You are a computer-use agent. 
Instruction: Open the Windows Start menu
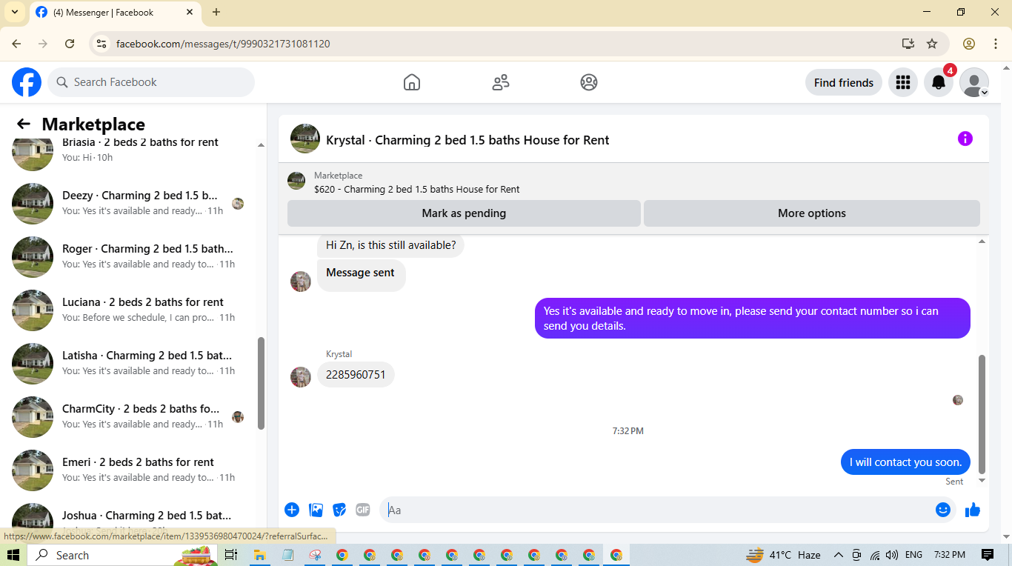13,555
